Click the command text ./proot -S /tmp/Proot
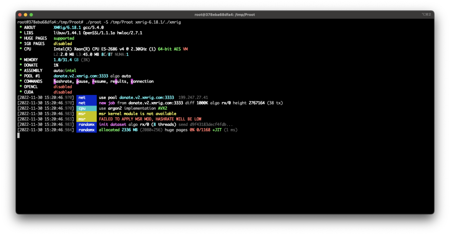 pos(109,22)
